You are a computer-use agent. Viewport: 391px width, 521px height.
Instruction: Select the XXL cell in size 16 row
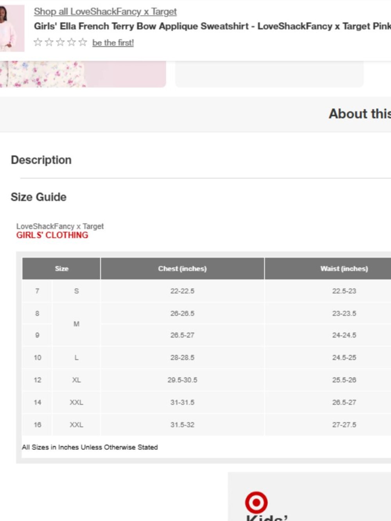[76, 424]
